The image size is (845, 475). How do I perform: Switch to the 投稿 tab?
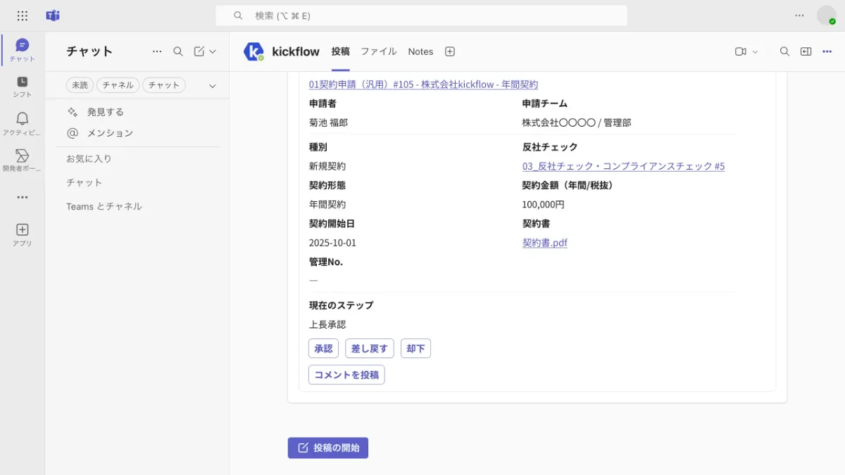pos(341,51)
